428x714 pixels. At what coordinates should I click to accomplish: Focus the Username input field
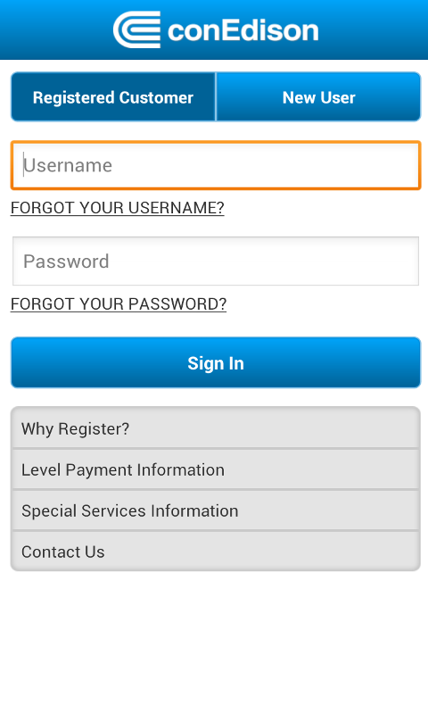[x=216, y=165]
